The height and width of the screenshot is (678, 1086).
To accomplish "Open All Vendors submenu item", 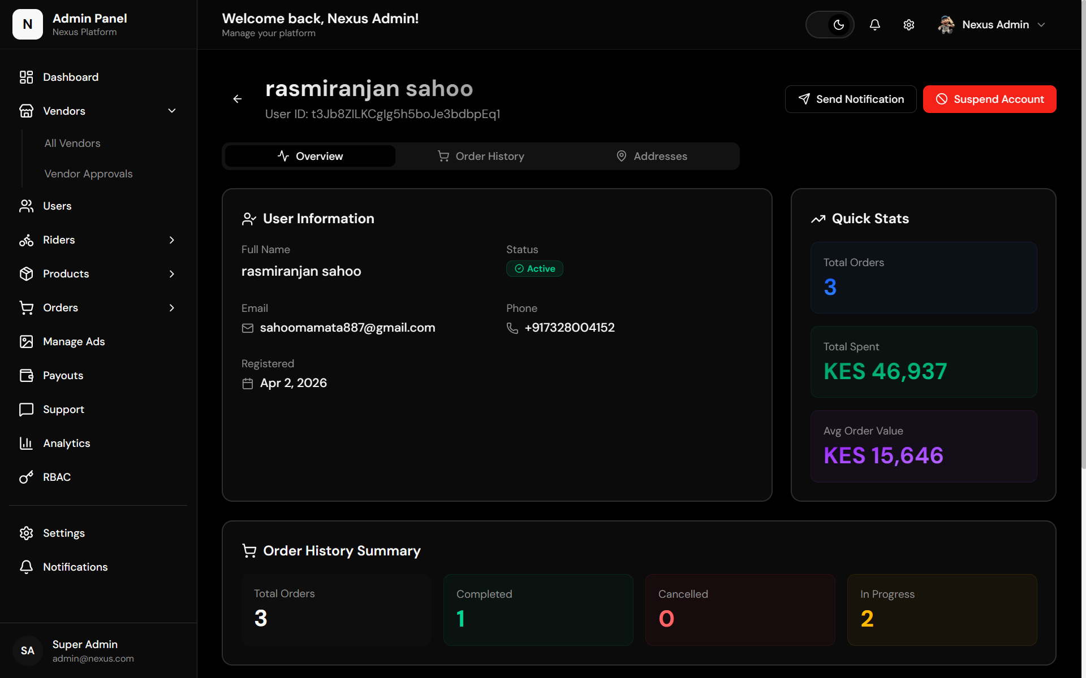I will [x=72, y=144].
